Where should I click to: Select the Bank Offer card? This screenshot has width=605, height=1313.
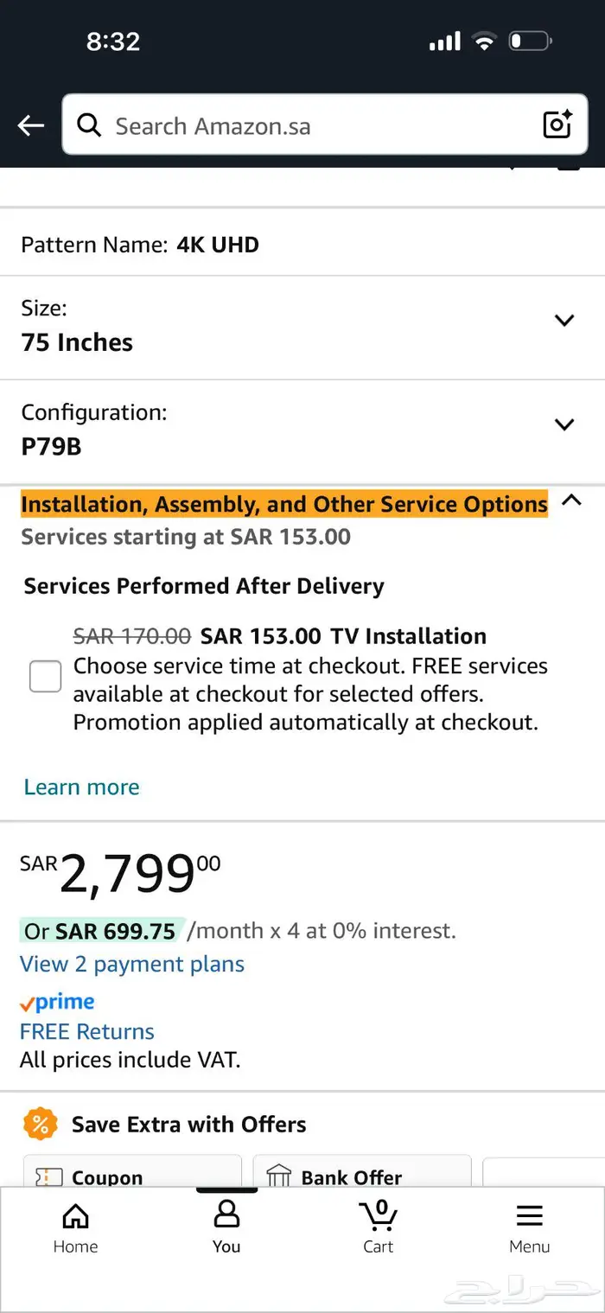click(x=362, y=1174)
